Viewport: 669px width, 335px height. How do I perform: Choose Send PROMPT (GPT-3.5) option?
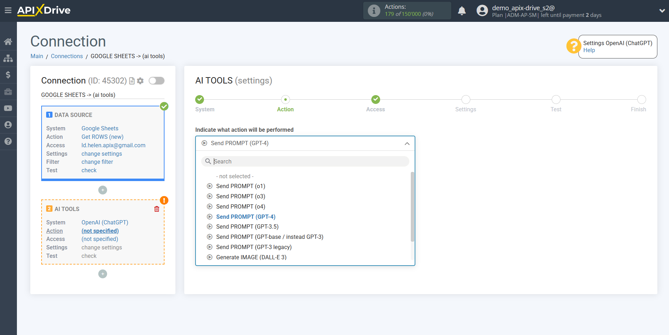247,227
